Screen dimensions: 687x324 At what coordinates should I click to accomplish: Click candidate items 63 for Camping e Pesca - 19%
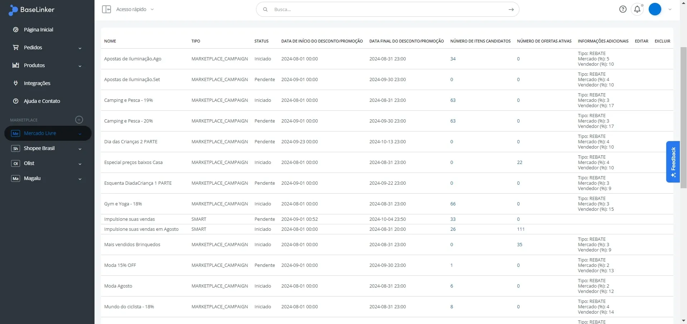[453, 100]
